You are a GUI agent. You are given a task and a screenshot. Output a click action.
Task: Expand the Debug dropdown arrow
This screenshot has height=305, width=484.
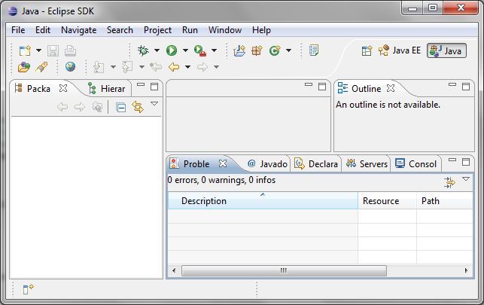pos(157,50)
